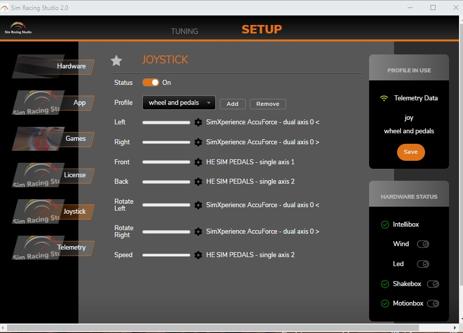Switch to the TUNING tab

tap(184, 31)
